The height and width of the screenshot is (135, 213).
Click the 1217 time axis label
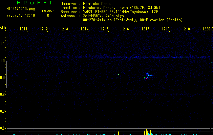145,29
